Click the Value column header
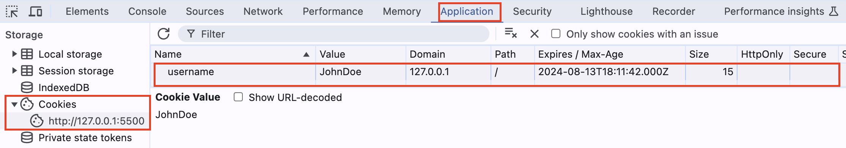This screenshot has width=846, height=148. coord(361,54)
